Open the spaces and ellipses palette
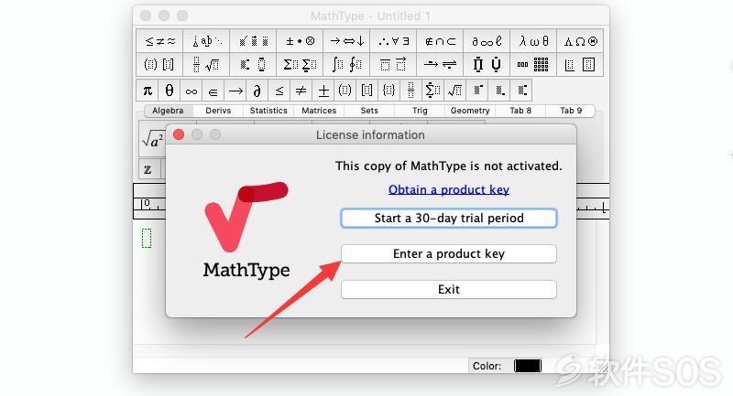Image resolution: width=733 pixels, height=396 pixels. click(x=206, y=41)
